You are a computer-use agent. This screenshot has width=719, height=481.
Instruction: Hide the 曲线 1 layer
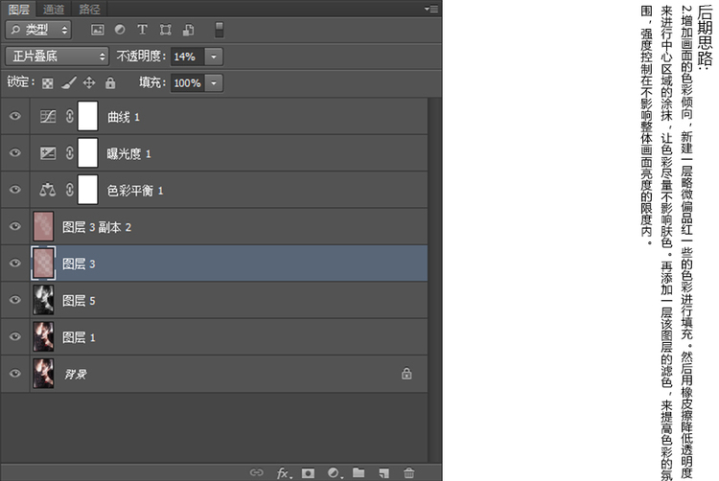(14, 116)
